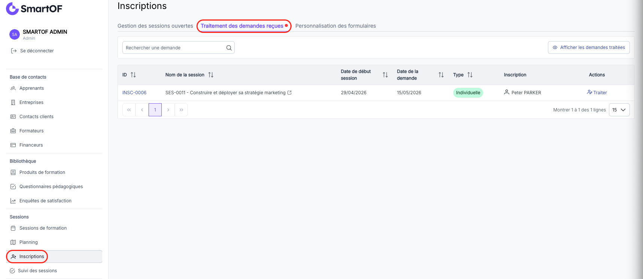This screenshot has height=279, width=643.
Task: Click the Individuelle type badge
Action: (x=468, y=93)
